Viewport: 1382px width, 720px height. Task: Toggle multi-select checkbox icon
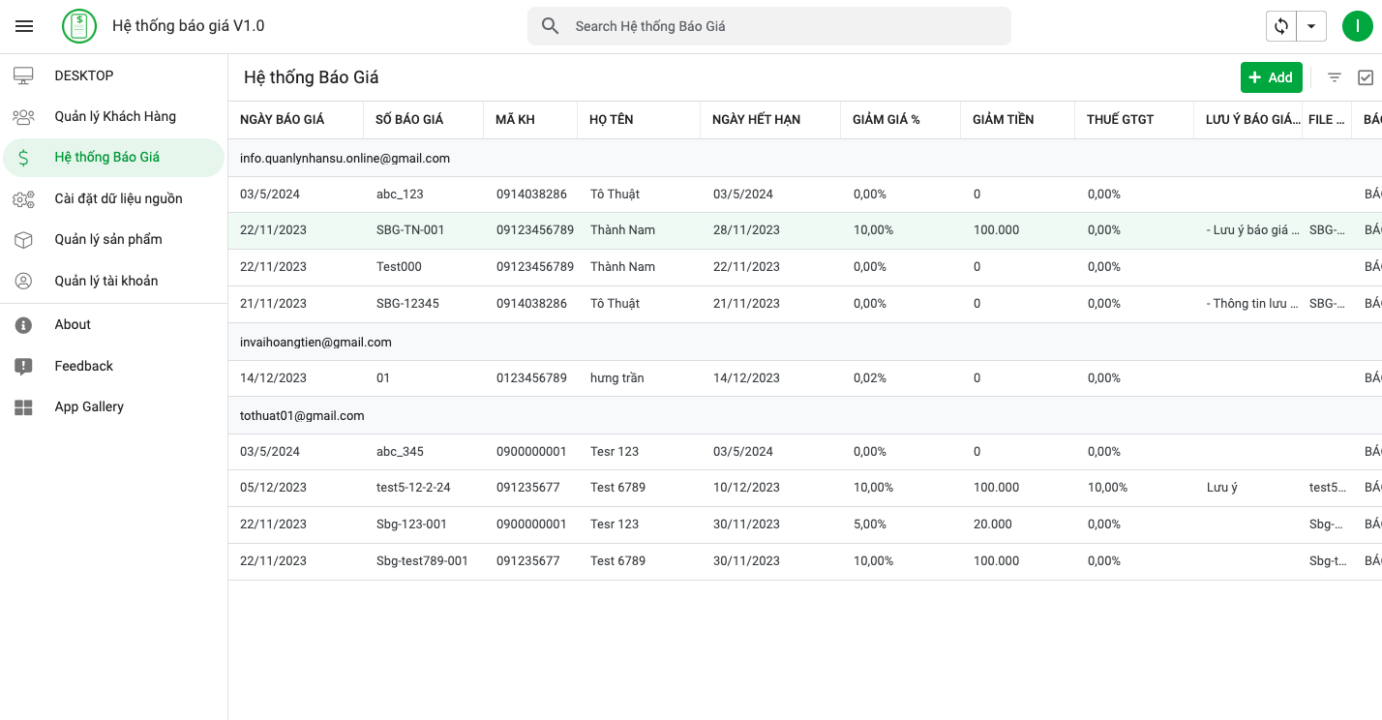click(1366, 77)
